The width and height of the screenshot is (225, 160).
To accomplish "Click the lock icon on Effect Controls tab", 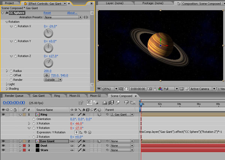I will click(25, 3).
